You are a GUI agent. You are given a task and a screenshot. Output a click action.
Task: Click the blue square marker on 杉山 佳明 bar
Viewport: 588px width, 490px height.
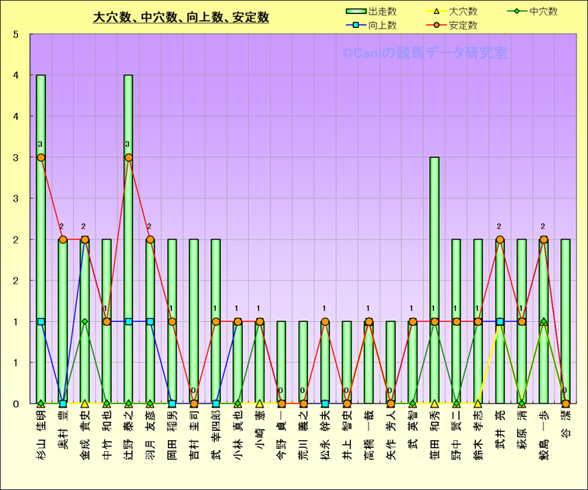point(41,321)
